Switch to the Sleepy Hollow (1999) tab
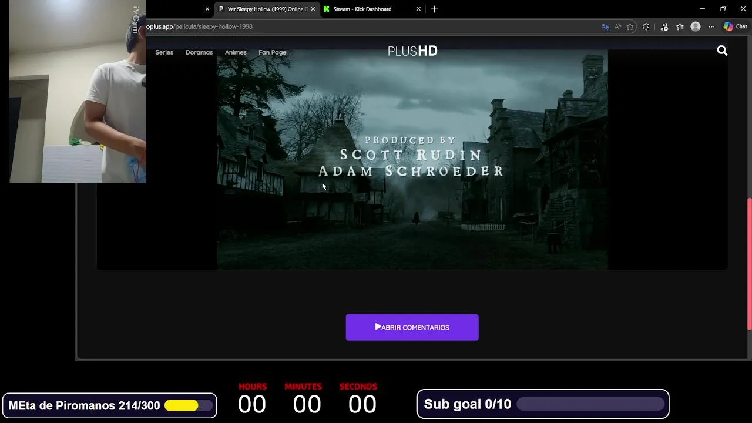The height and width of the screenshot is (423, 752). pyautogui.click(x=266, y=9)
